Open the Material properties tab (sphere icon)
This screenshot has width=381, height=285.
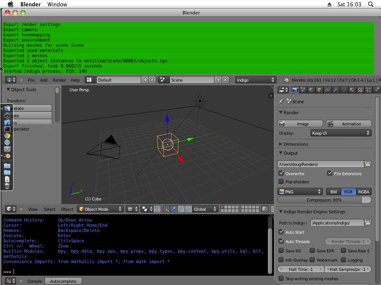click(x=352, y=90)
